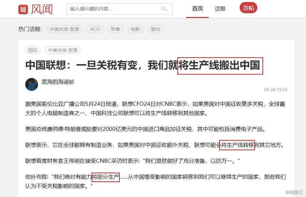Choose the 电影 hot topic tag
This screenshot has height=197, width=306.
(135, 29)
